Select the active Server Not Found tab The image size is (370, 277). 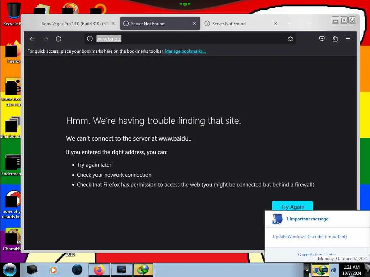pyautogui.click(x=160, y=23)
